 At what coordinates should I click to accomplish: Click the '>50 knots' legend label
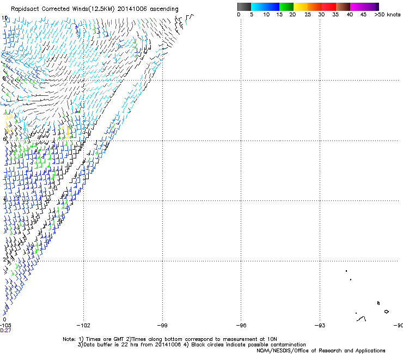(x=387, y=15)
